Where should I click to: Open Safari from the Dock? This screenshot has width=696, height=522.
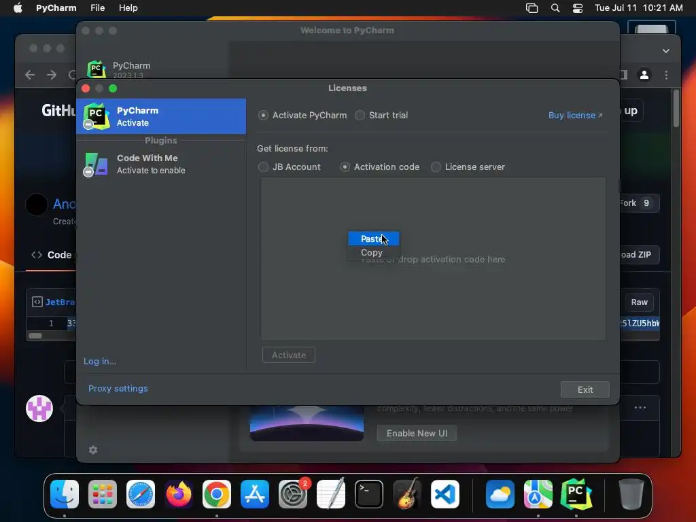(141, 494)
